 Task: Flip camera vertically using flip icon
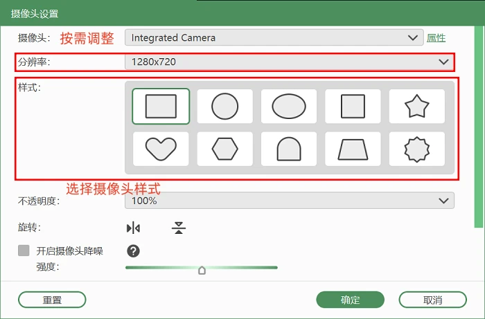point(179,228)
